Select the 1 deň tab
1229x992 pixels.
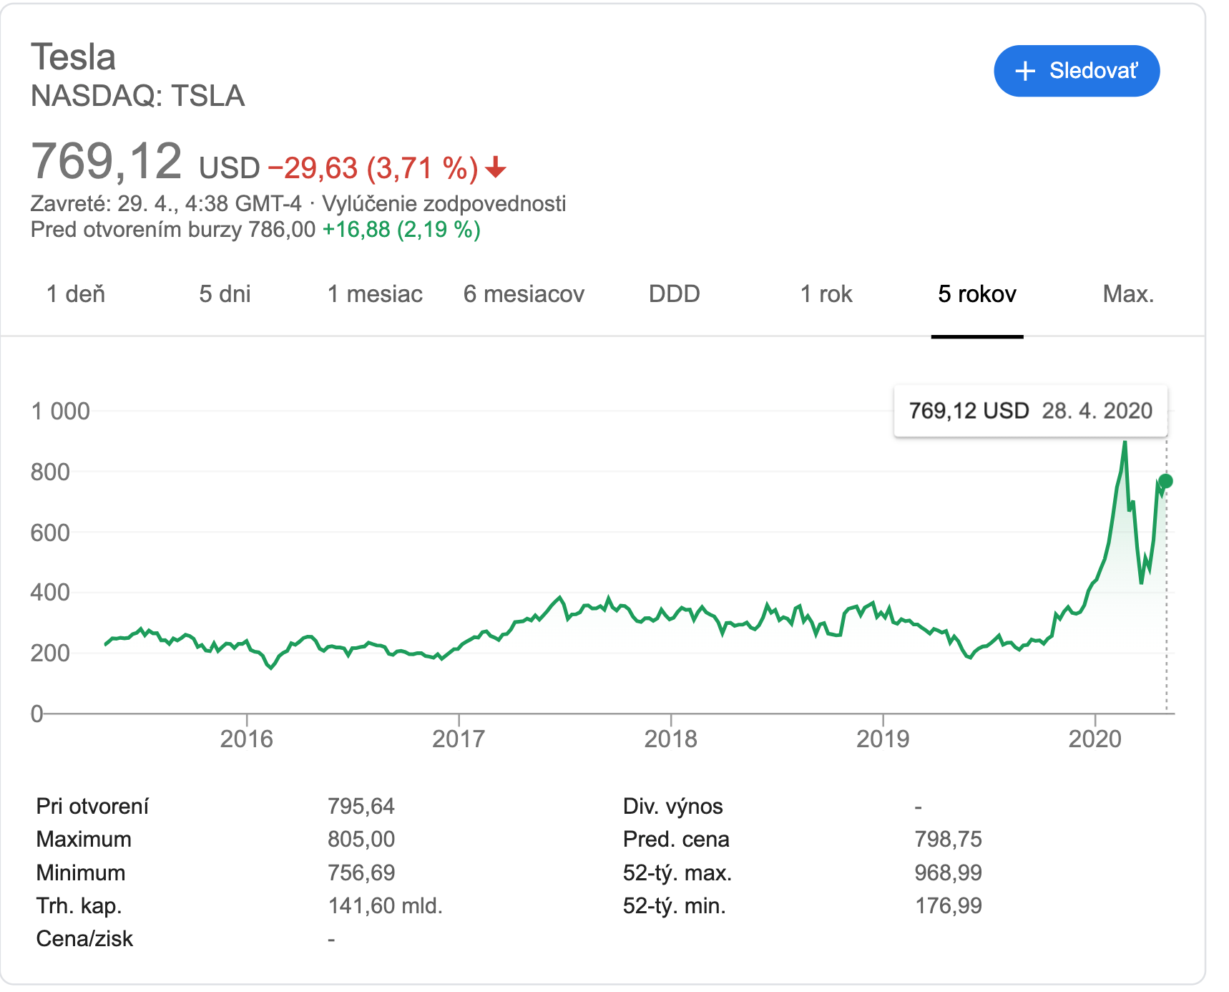point(76,294)
